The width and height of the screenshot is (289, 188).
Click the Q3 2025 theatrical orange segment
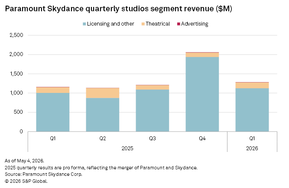pos(153,87)
